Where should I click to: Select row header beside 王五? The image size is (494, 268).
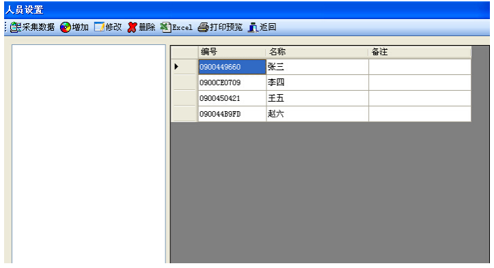pyautogui.click(x=184, y=98)
